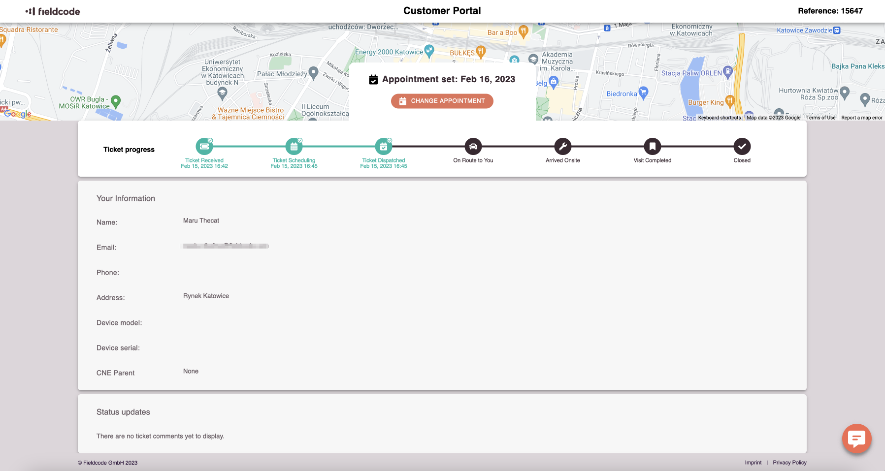Select the Biedronka shop map pin
The height and width of the screenshot is (471, 885).
(x=643, y=92)
